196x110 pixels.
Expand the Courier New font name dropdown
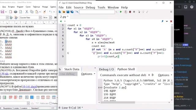coord(40,18)
